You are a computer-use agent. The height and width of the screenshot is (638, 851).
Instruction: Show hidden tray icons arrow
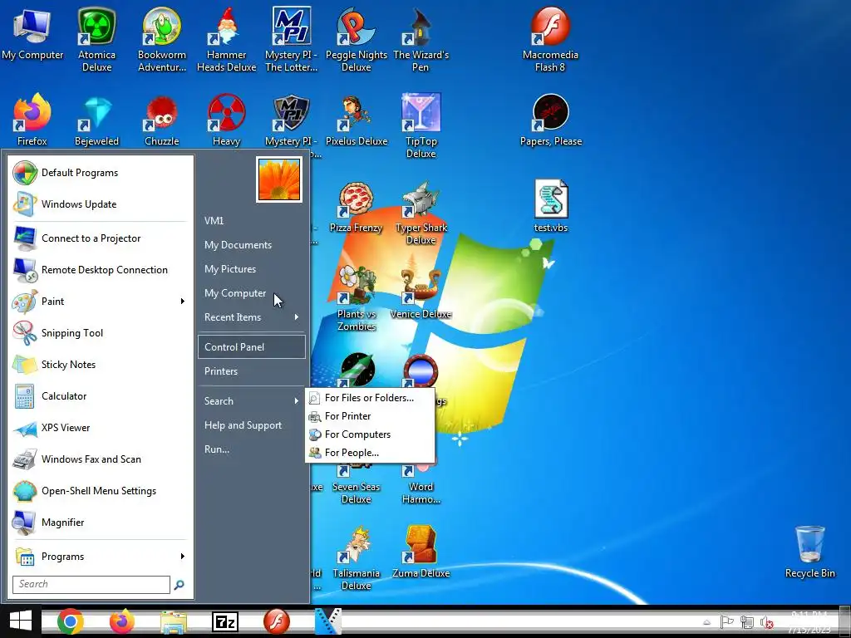coord(706,622)
